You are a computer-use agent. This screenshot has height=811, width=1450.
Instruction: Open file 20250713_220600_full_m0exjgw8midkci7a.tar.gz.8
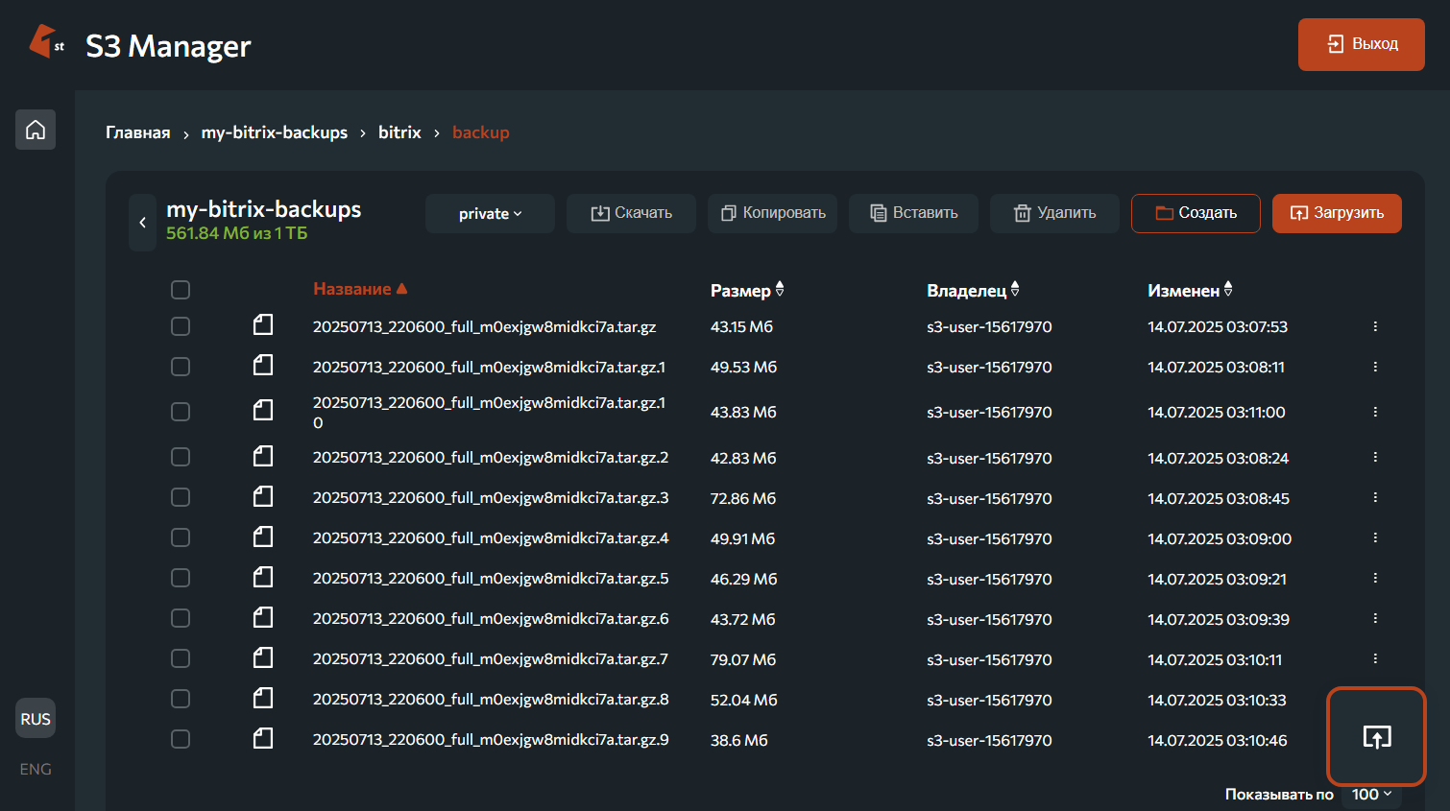point(491,699)
